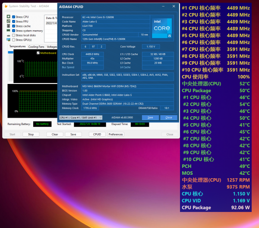Click the Code Name field Alder Lake-S

pyautogui.click(x=115, y=22)
